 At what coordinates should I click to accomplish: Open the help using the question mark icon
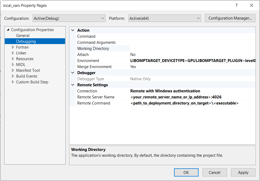tap(236, 5)
